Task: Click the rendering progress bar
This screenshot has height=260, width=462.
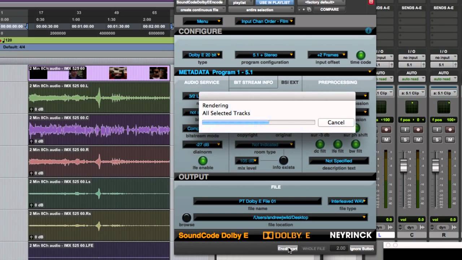Action: [x=258, y=122]
